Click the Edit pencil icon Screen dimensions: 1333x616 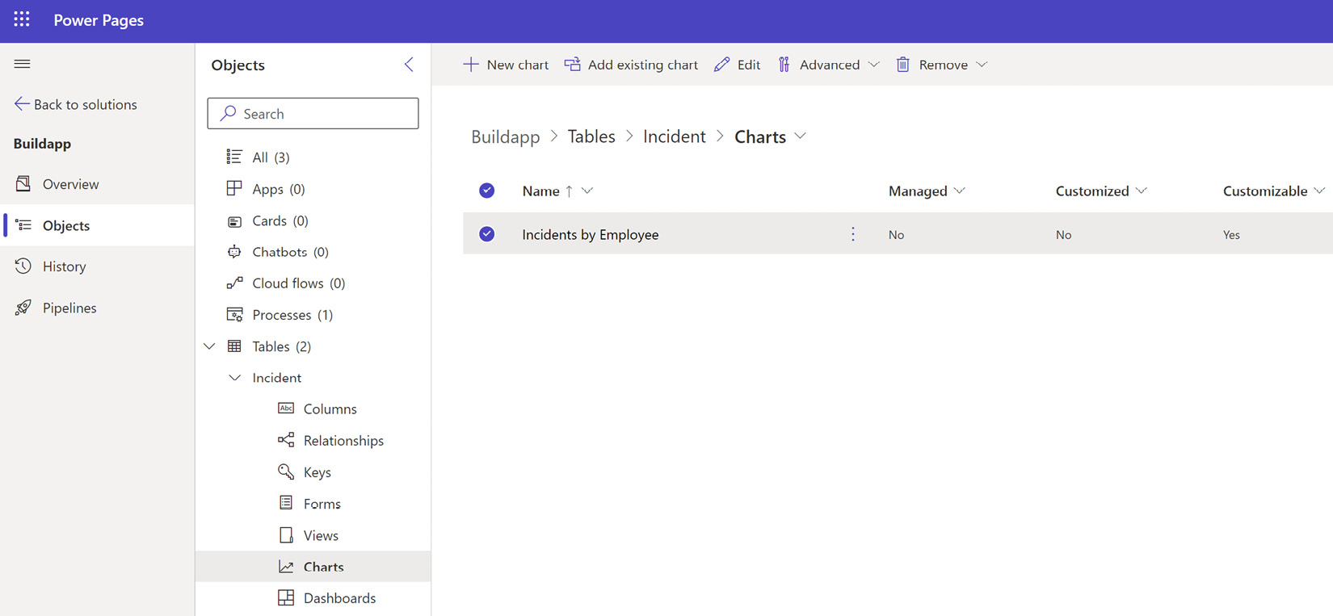tap(721, 64)
